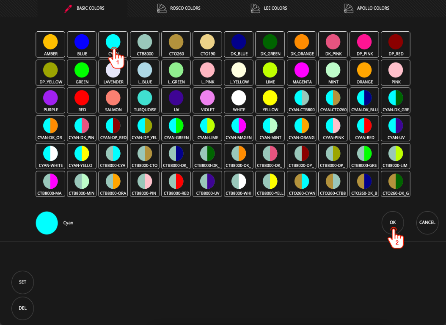The height and width of the screenshot is (325, 446).
Task: Choose the Violet swatch
Action: [207, 100]
